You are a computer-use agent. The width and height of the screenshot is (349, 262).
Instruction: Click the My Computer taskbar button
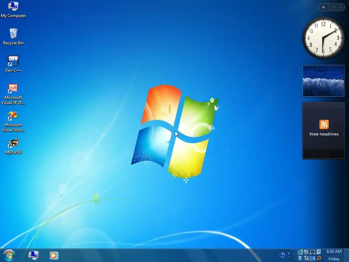[x=34, y=255]
